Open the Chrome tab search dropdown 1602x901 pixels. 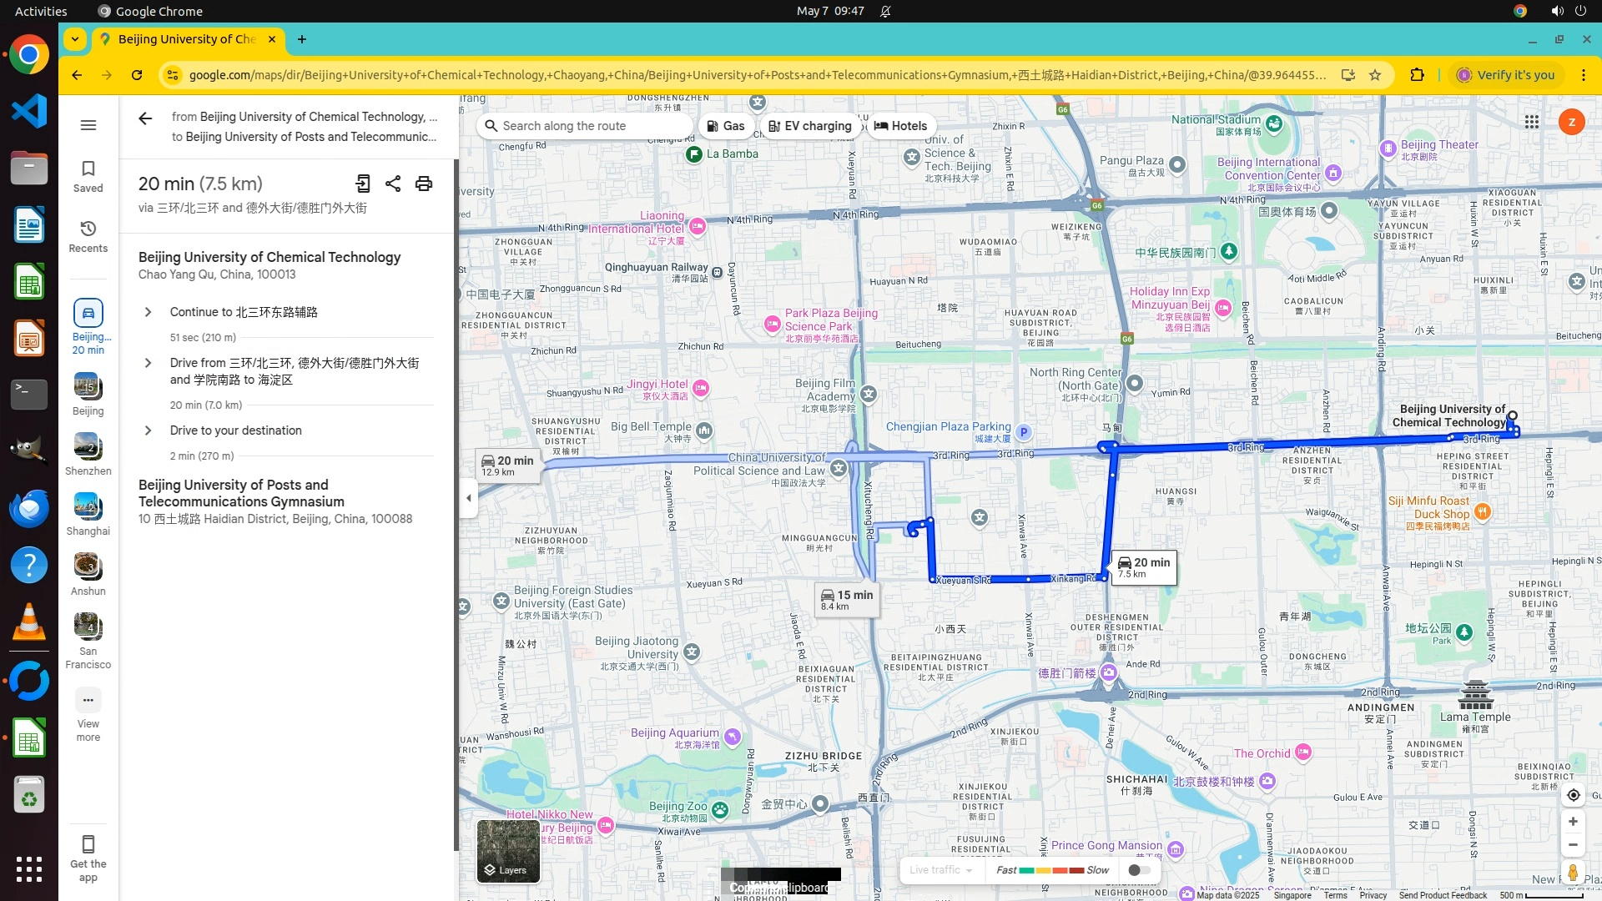click(75, 39)
